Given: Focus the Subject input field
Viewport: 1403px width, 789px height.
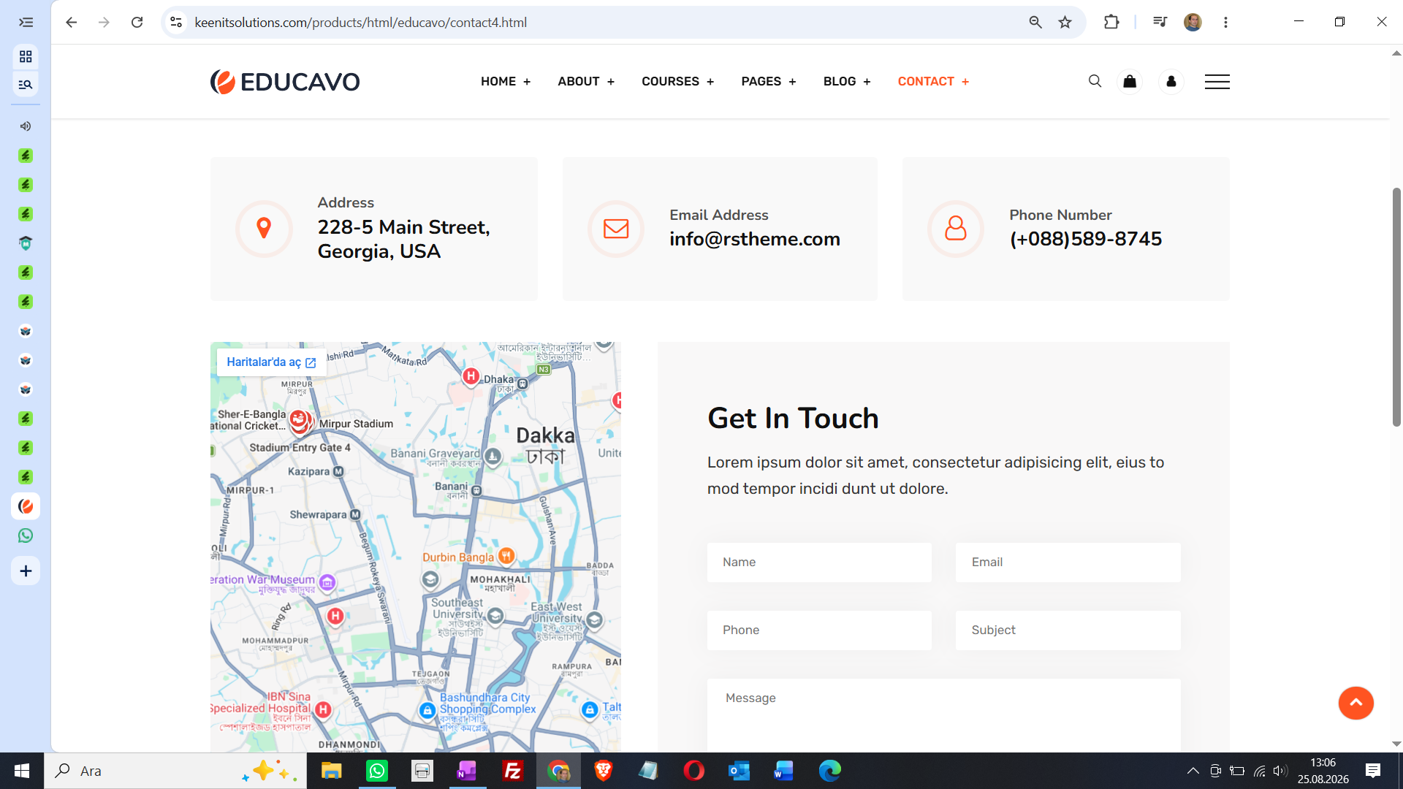Looking at the screenshot, I should tap(1068, 630).
